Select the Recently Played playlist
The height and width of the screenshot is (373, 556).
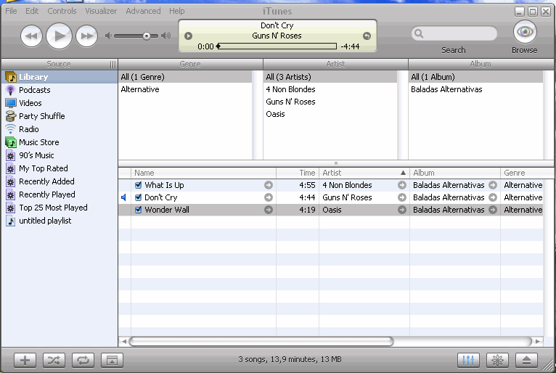(60, 195)
